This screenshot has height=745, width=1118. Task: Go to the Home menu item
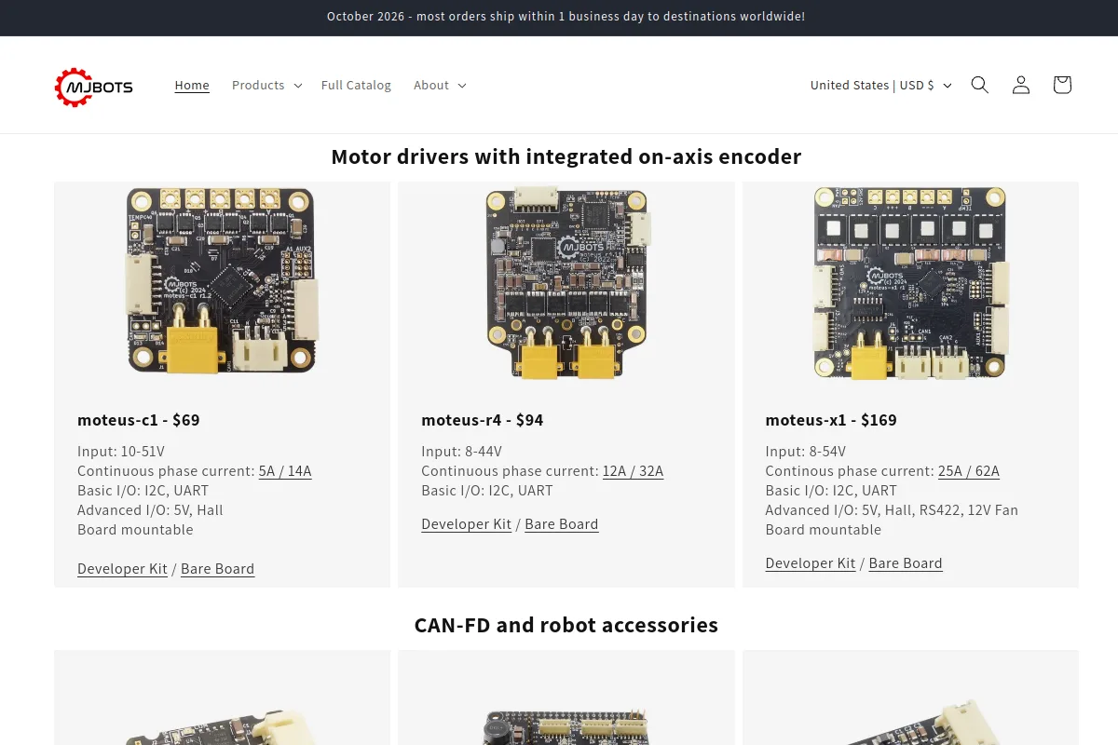[192, 85]
